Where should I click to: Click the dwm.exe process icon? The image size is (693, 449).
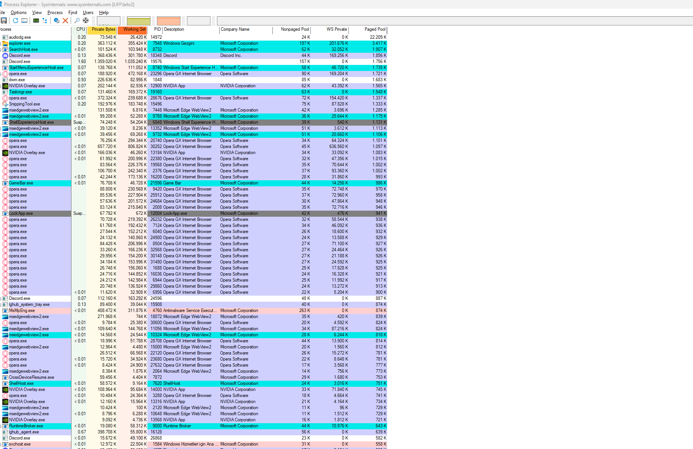click(x=5, y=80)
